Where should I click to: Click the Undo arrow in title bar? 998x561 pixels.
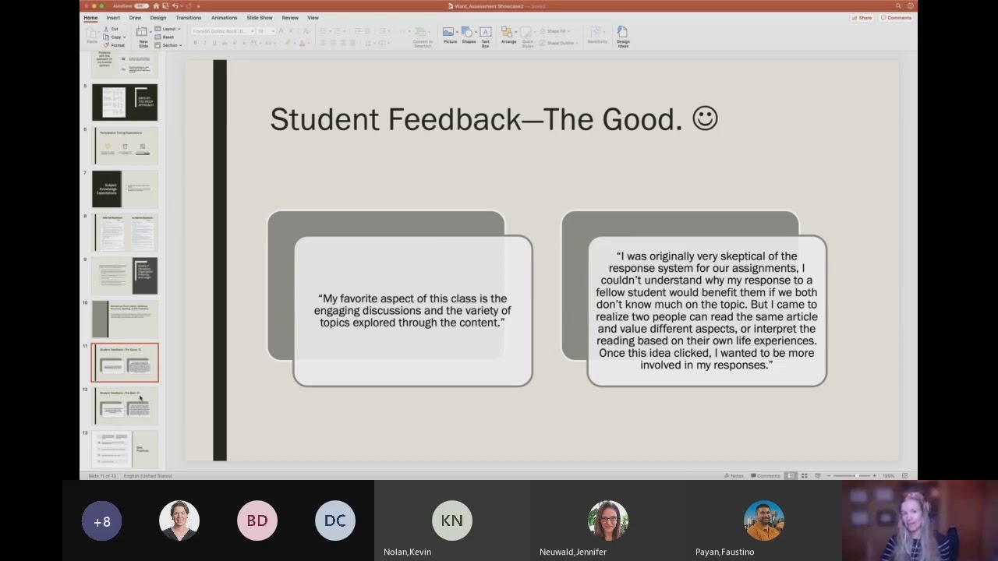[175, 5]
